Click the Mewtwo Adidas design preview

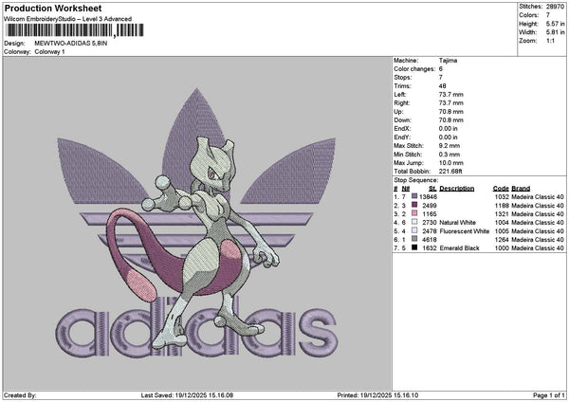point(197,223)
